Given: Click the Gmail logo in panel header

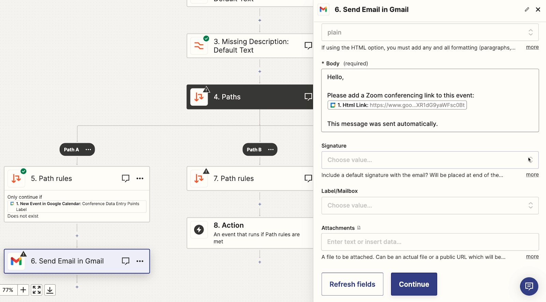Looking at the screenshot, I should [323, 10].
